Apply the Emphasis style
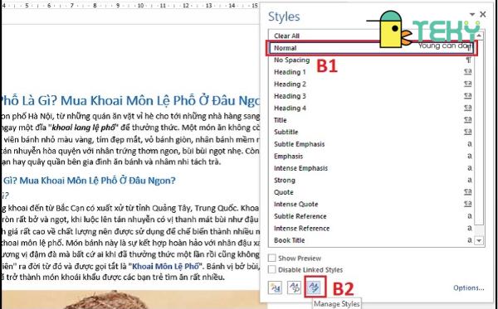The height and width of the screenshot is (309, 498). 371,157
